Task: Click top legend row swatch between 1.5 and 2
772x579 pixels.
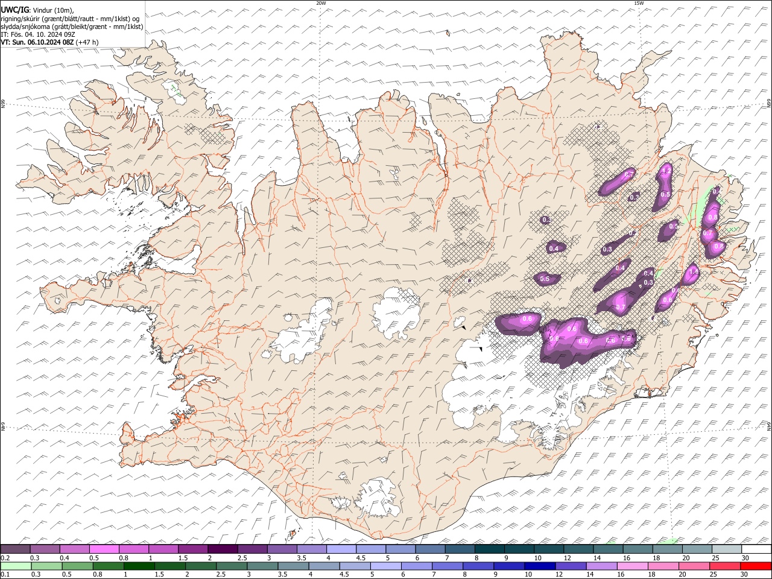Action: [192, 549]
